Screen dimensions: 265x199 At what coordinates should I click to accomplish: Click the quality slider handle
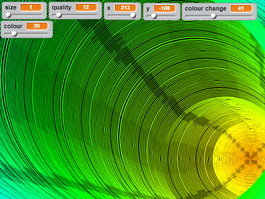[59, 15]
